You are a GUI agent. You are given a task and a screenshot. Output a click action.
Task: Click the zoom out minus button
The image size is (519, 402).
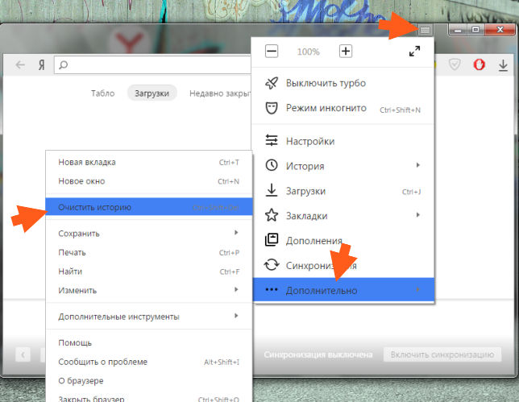click(x=272, y=51)
